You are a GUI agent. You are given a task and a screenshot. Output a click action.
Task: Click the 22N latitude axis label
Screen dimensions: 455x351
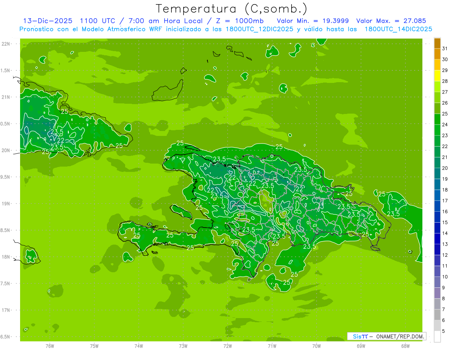[x=6, y=44]
